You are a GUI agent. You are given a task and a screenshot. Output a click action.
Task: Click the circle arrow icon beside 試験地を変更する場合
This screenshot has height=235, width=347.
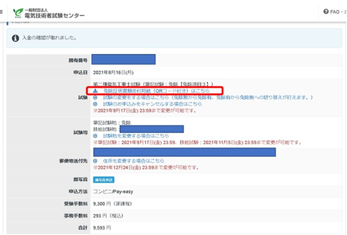(x=95, y=136)
